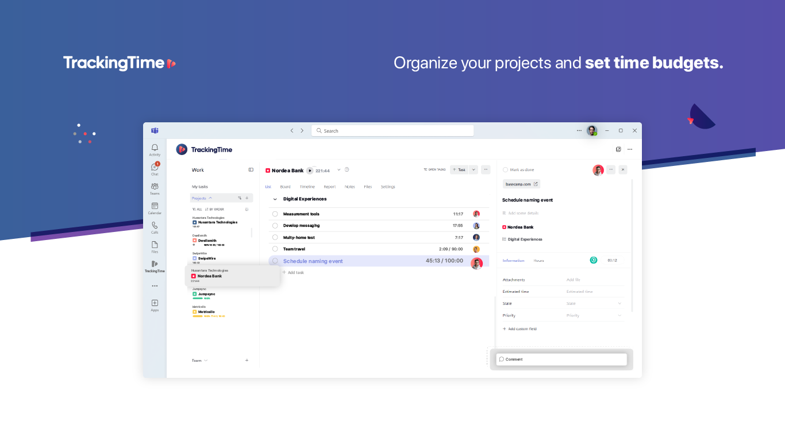Click the + Task button
Image resolution: width=785 pixels, height=441 pixels.
tap(459, 169)
